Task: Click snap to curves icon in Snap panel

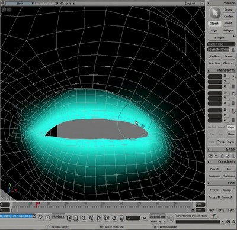Action: pyautogui.click(x=222, y=156)
